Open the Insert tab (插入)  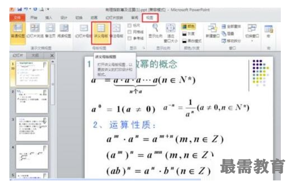(x=49, y=17)
